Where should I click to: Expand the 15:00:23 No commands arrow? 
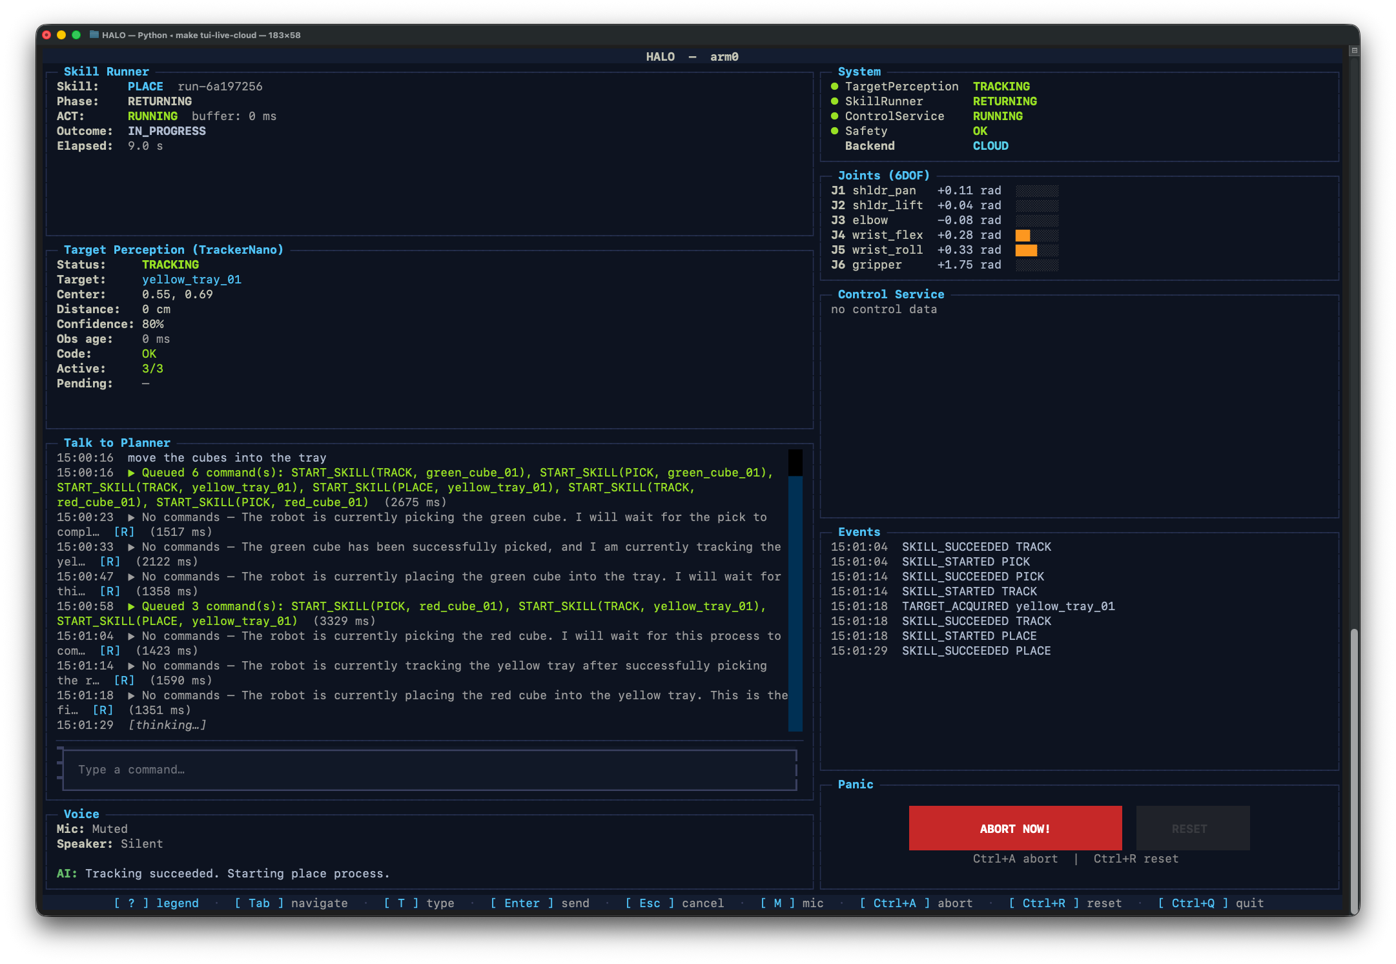click(x=131, y=518)
